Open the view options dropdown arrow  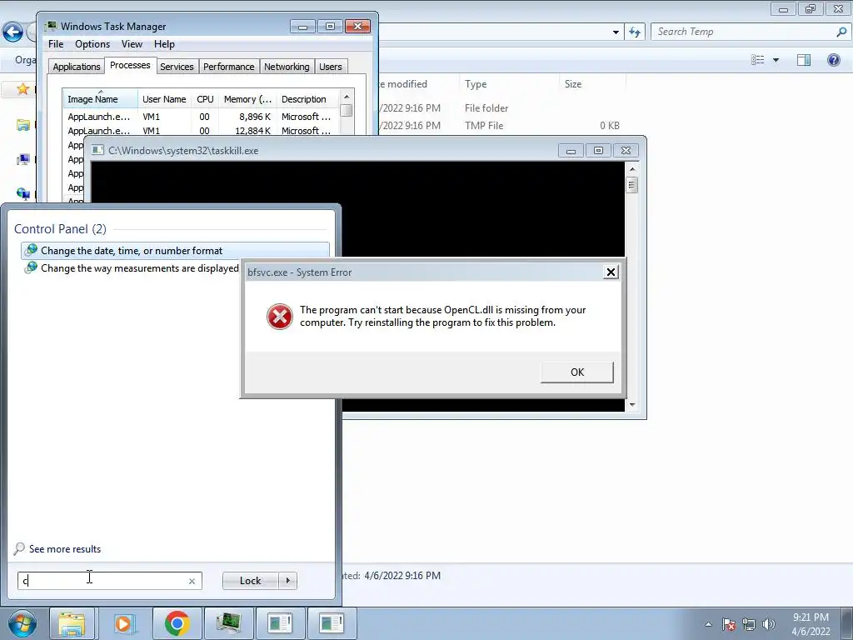776,60
